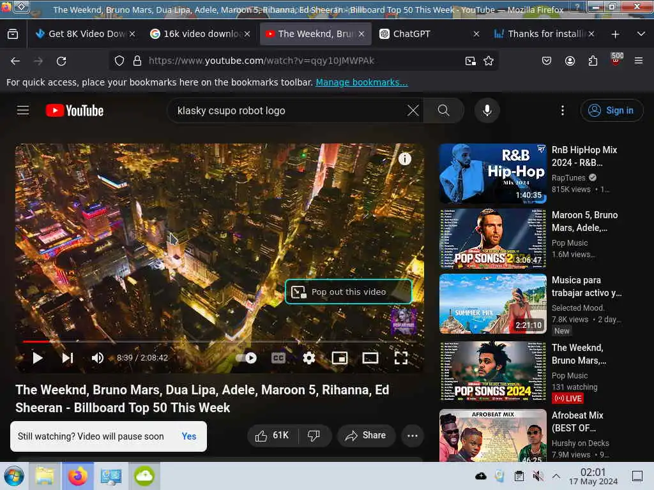
Task: Open Firefox application hamburger menu
Action: (x=639, y=61)
